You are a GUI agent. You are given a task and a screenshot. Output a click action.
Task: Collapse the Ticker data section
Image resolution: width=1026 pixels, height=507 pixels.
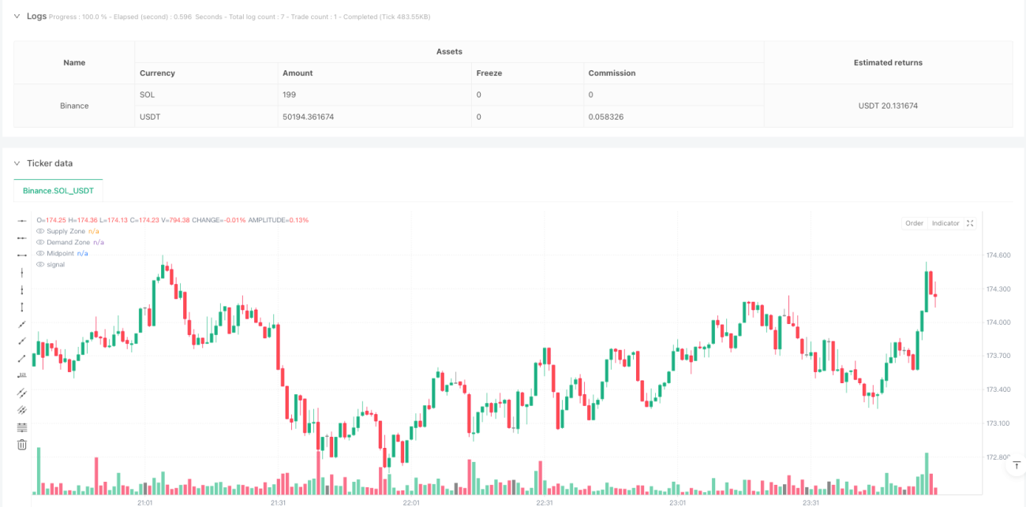(x=17, y=163)
